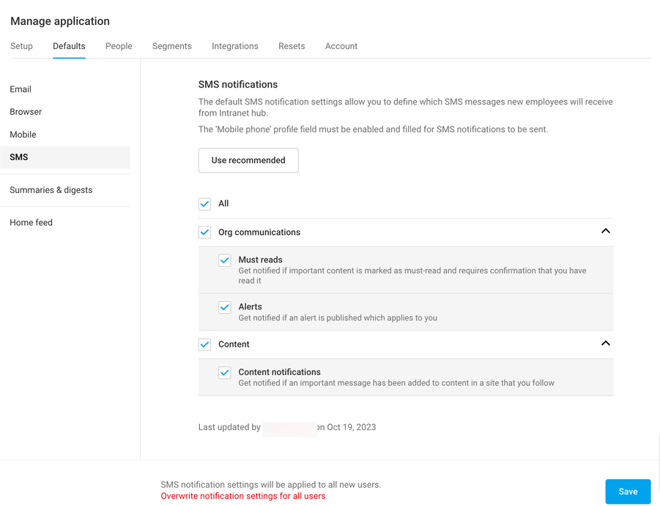Open the Resets tab
660x506 pixels.
292,46
